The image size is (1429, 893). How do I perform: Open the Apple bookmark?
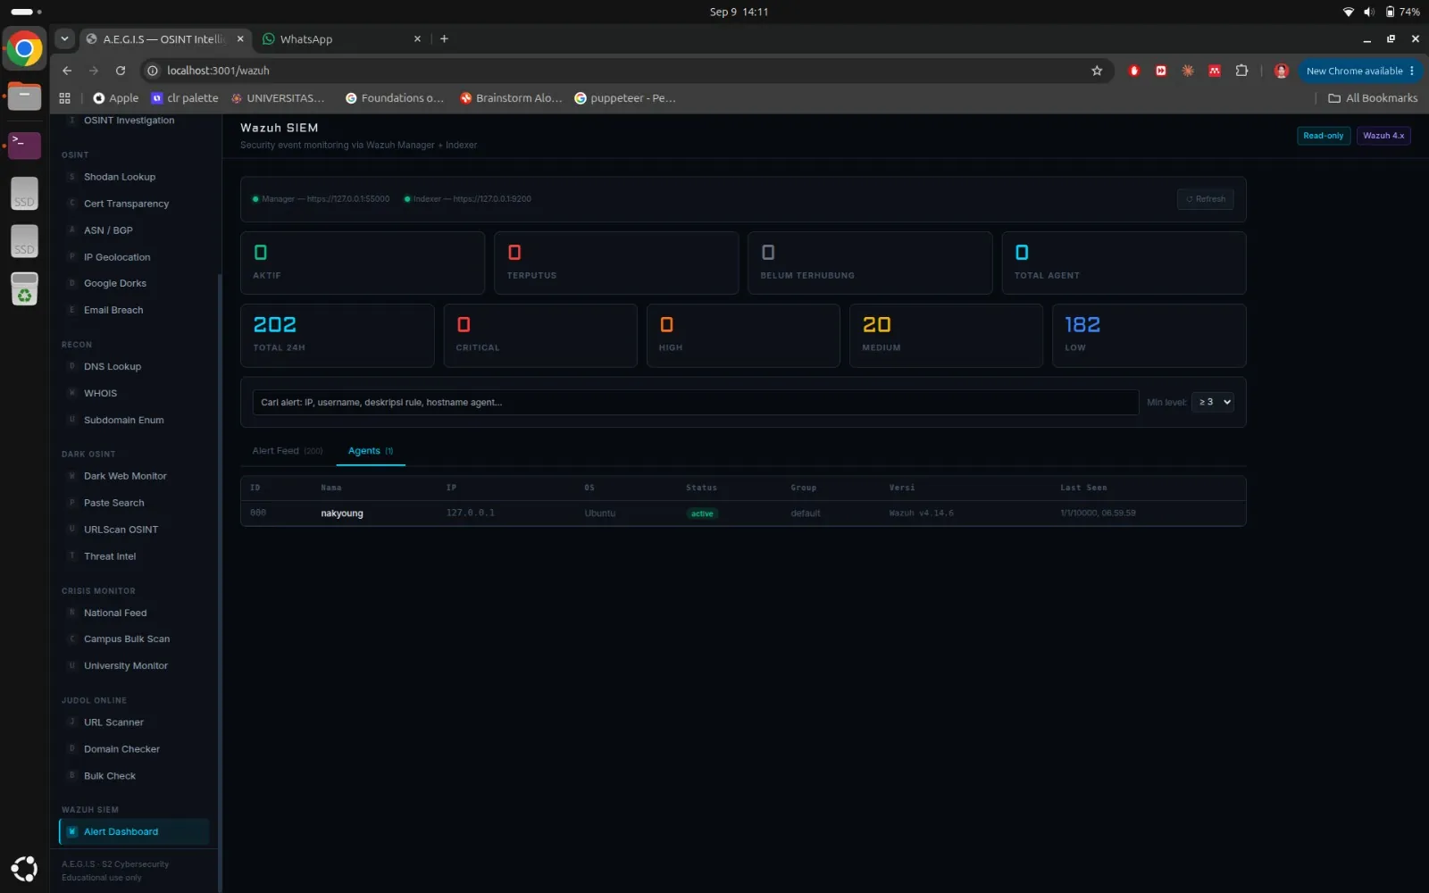coord(116,98)
